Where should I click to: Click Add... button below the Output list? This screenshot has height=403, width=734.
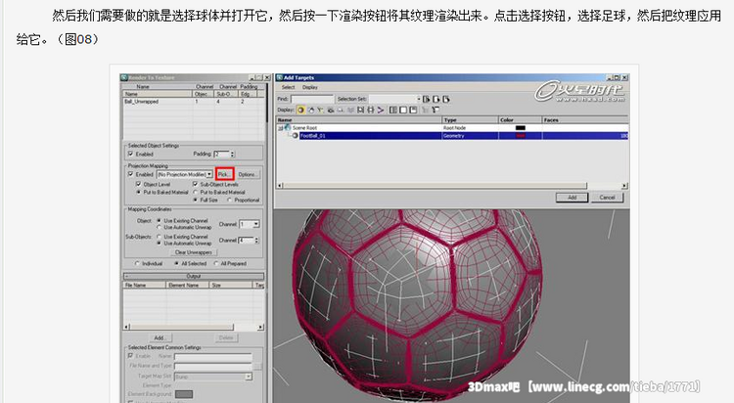click(160, 337)
